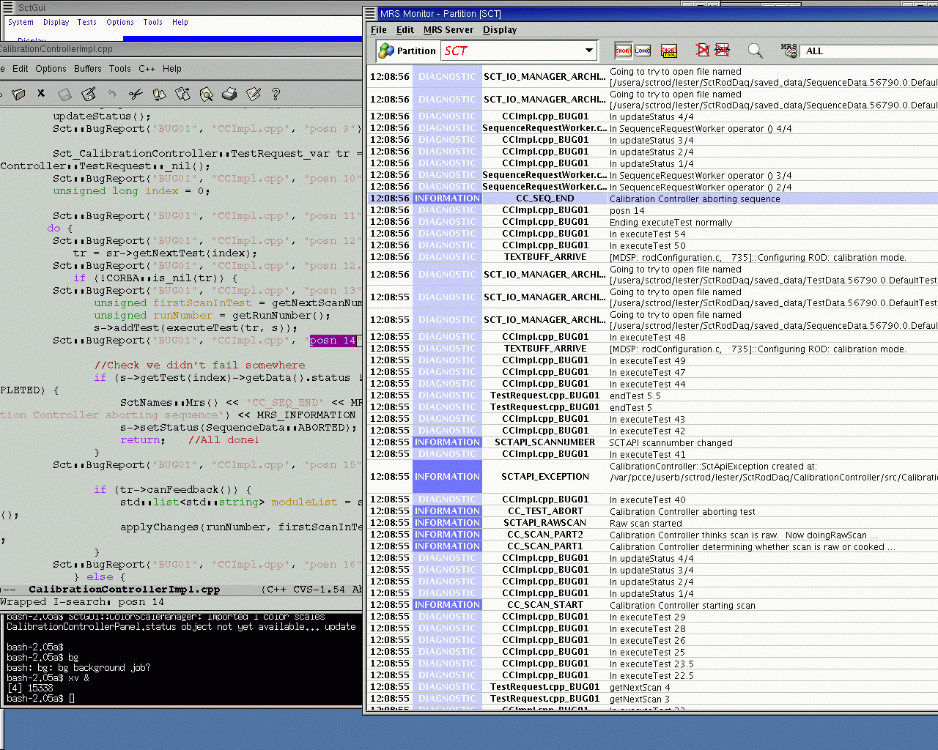Open Display menu in MRS Monitor

(x=500, y=30)
